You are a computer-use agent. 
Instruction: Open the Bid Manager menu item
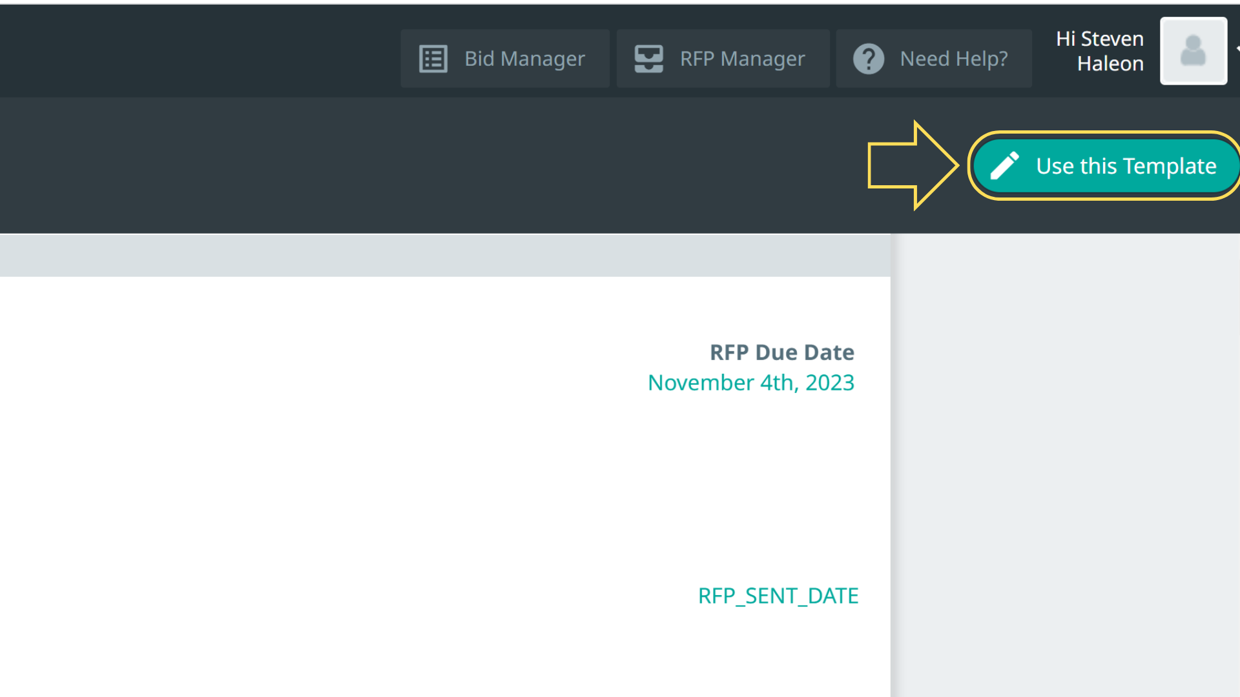(x=524, y=59)
